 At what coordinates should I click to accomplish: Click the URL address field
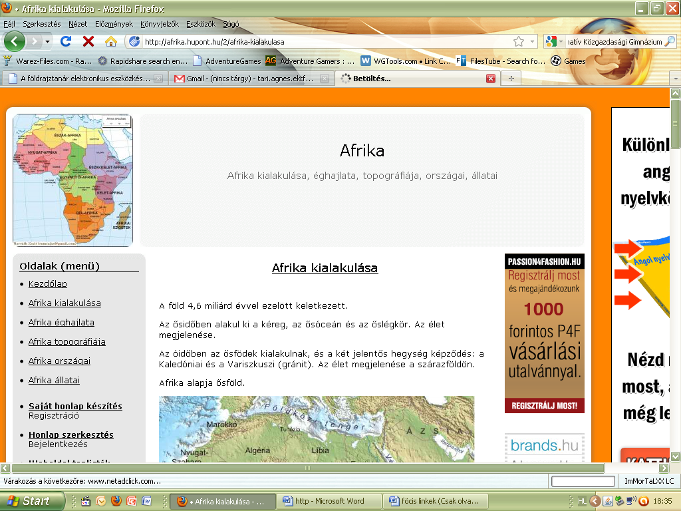point(326,42)
